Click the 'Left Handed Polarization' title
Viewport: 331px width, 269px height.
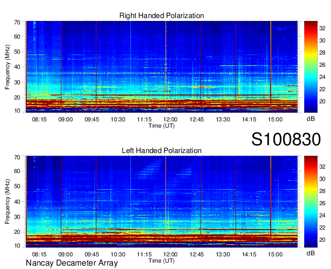(x=162, y=151)
